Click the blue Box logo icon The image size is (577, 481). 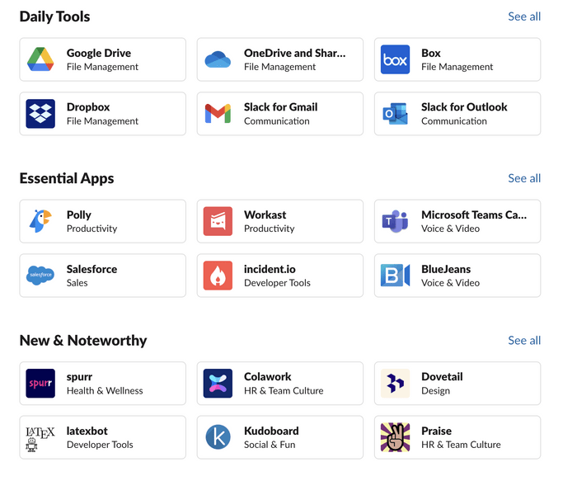pos(395,59)
